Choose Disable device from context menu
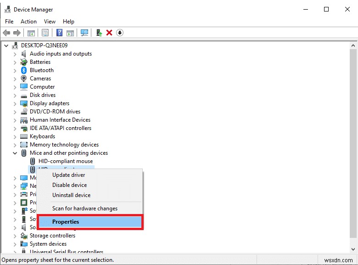Viewport: 358px width, 265px height. click(89, 185)
